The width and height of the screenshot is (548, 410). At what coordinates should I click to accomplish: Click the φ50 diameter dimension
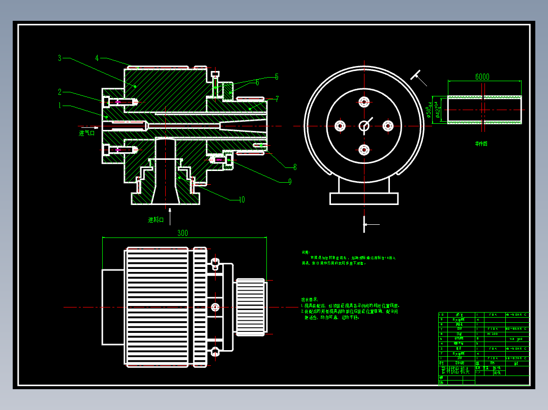pyautogui.click(x=429, y=109)
